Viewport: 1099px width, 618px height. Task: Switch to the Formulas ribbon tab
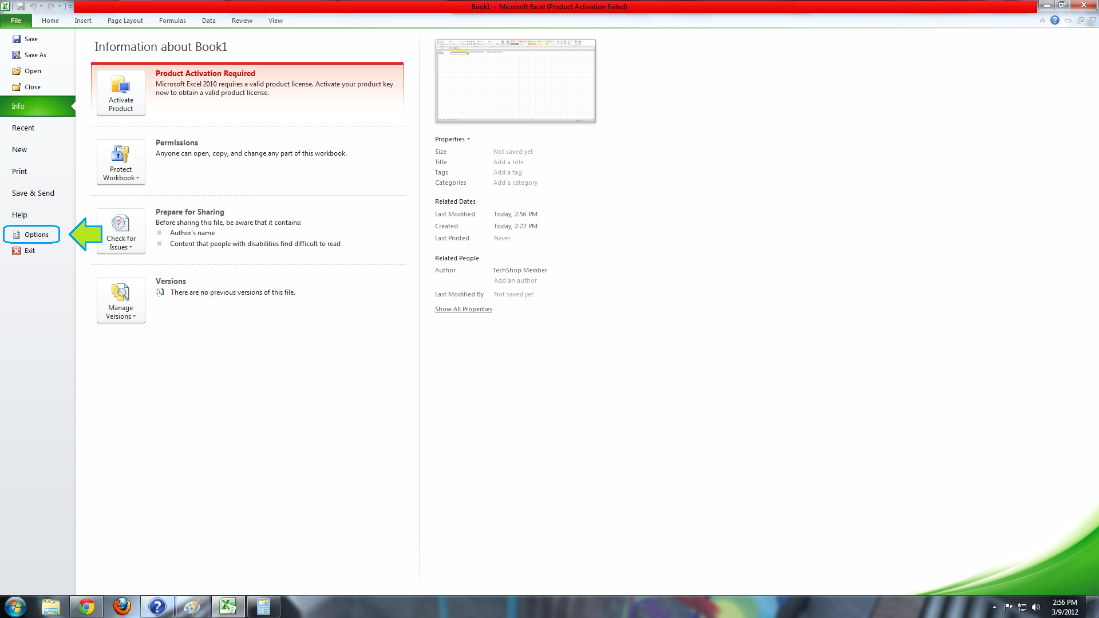172,21
